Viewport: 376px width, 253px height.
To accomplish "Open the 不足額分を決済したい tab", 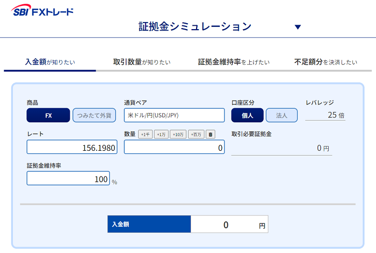I will click(x=326, y=62).
